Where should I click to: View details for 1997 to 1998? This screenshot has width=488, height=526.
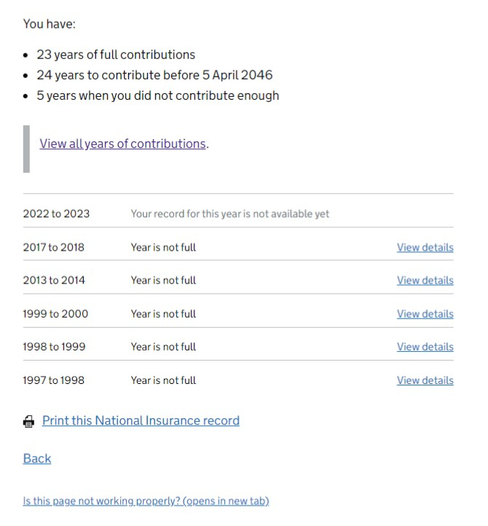425,380
